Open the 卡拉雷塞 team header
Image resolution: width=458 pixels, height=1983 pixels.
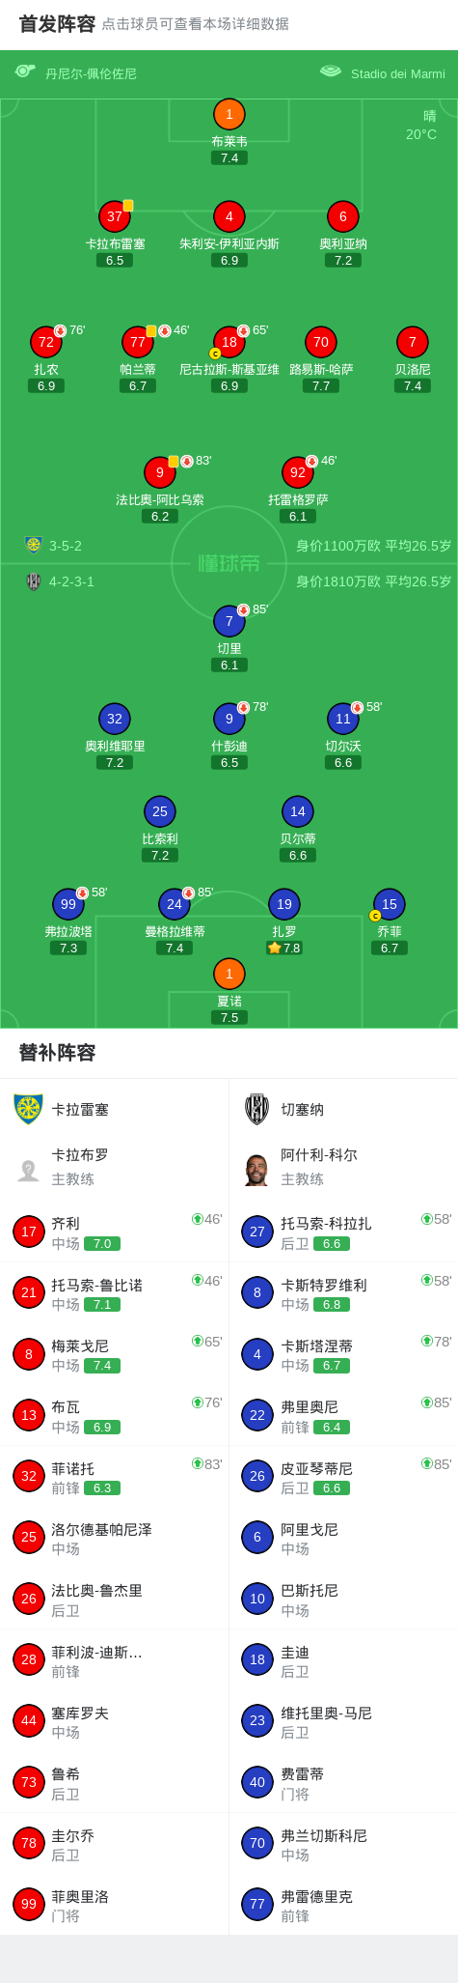115,1109
